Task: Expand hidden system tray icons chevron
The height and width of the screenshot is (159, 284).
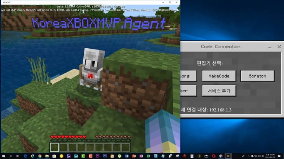Action: click(248, 156)
